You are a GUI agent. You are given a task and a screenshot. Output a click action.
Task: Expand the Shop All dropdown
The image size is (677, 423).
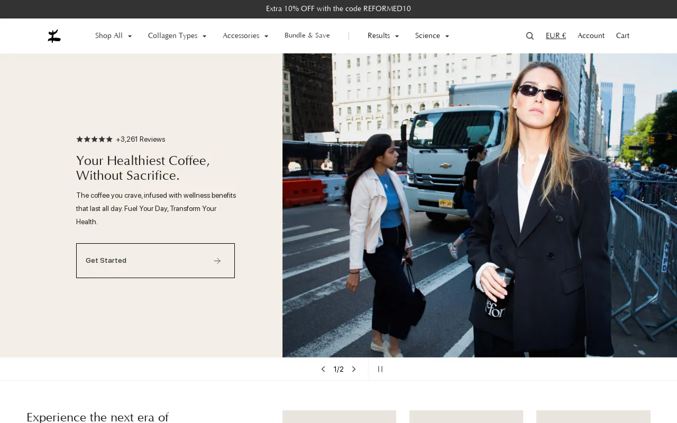(113, 36)
